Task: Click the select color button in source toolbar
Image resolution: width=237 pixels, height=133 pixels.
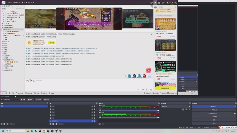Action: pyautogui.click(x=46, y=100)
